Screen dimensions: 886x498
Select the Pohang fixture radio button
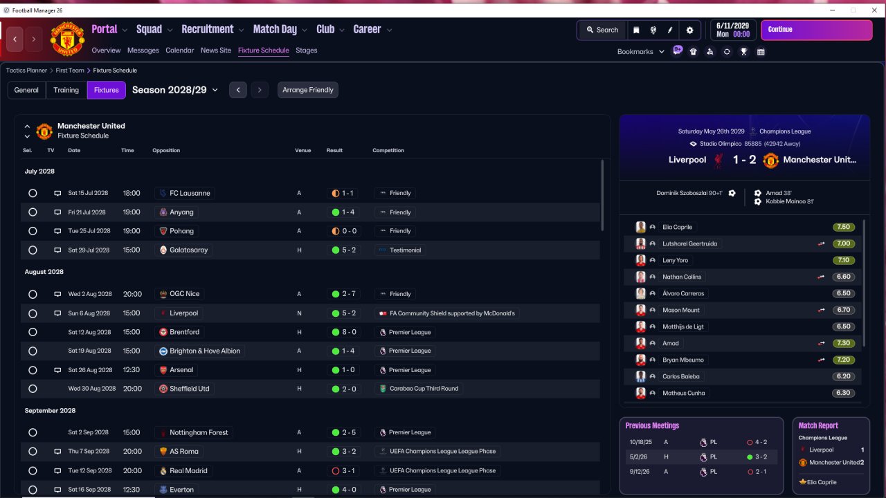click(33, 231)
